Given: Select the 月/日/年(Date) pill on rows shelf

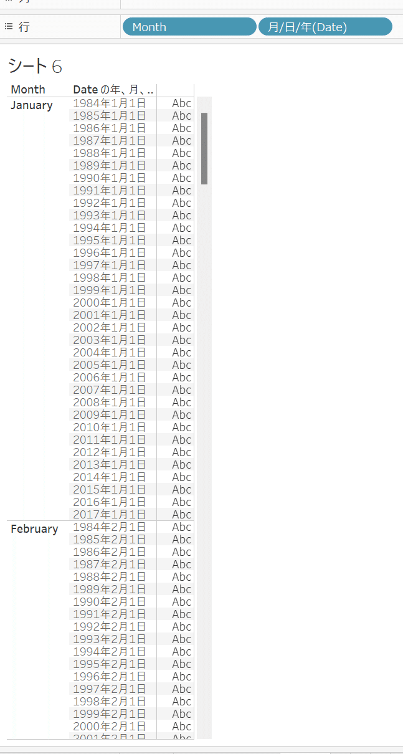Looking at the screenshot, I should pyautogui.click(x=325, y=27).
